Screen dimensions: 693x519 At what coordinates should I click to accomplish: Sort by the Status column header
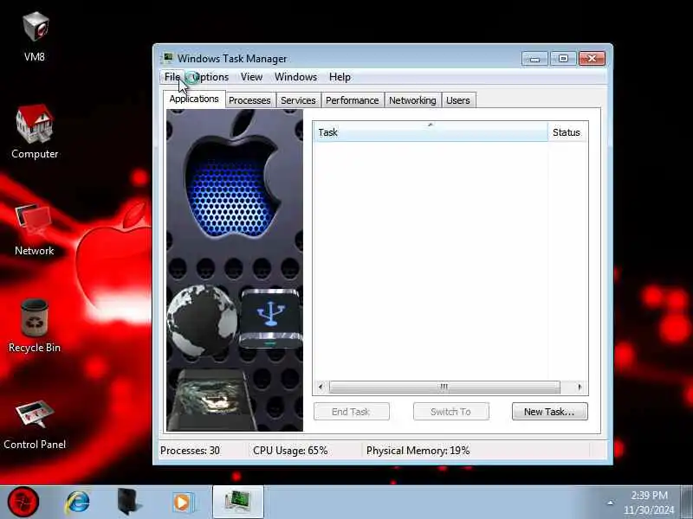tap(567, 132)
